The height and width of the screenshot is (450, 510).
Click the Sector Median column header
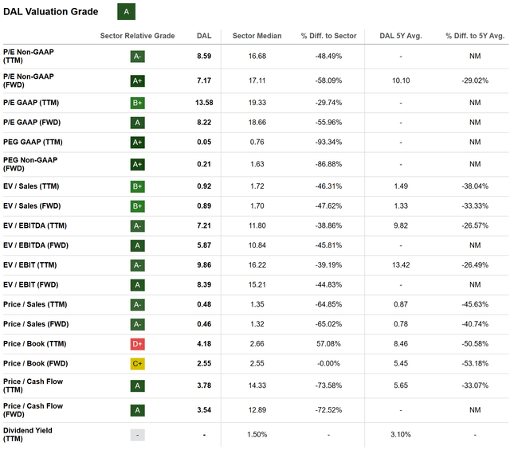pyautogui.click(x=257, y=36)
